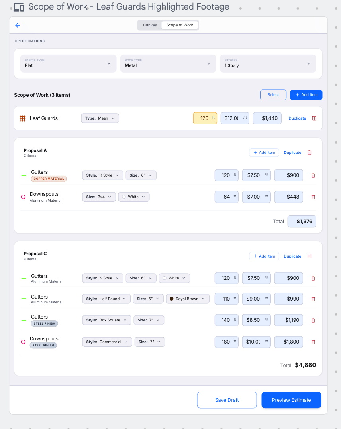Viewport: 341px width, 429px height.
Task: Switch to the Scope of Work tab
Action: 180,25
